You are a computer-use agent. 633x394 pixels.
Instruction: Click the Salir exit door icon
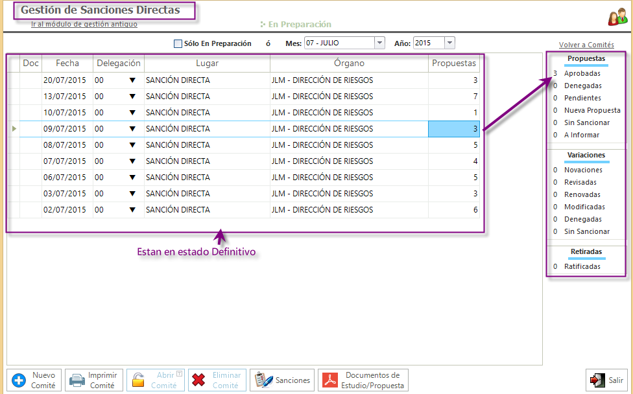point(597,380)
